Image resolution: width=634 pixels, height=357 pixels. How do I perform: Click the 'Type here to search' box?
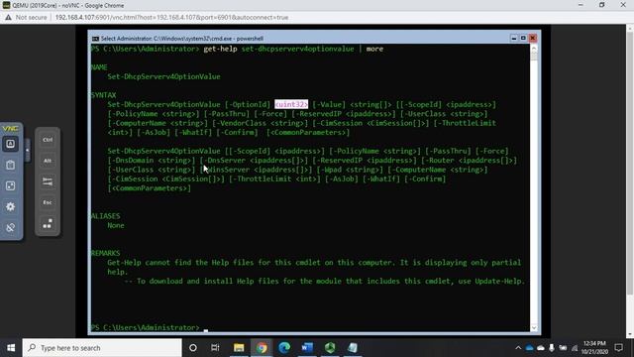click(x=102, y=348)
